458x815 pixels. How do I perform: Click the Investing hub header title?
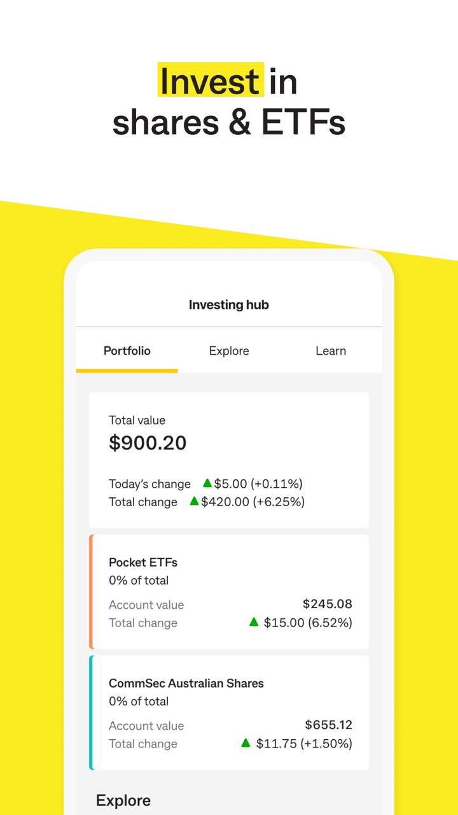pos(229,305)
